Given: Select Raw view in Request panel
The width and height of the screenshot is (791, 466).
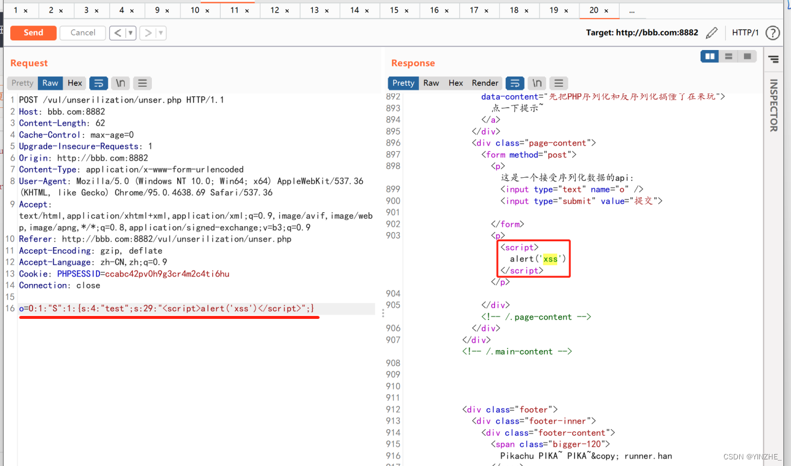Looking at the screenshot, I should coord(51,83).
